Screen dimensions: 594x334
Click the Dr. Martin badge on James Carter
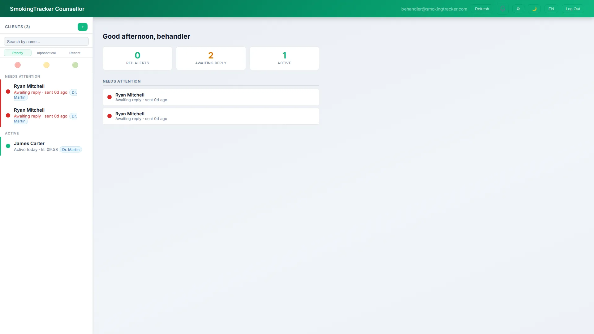click(71, 149)
